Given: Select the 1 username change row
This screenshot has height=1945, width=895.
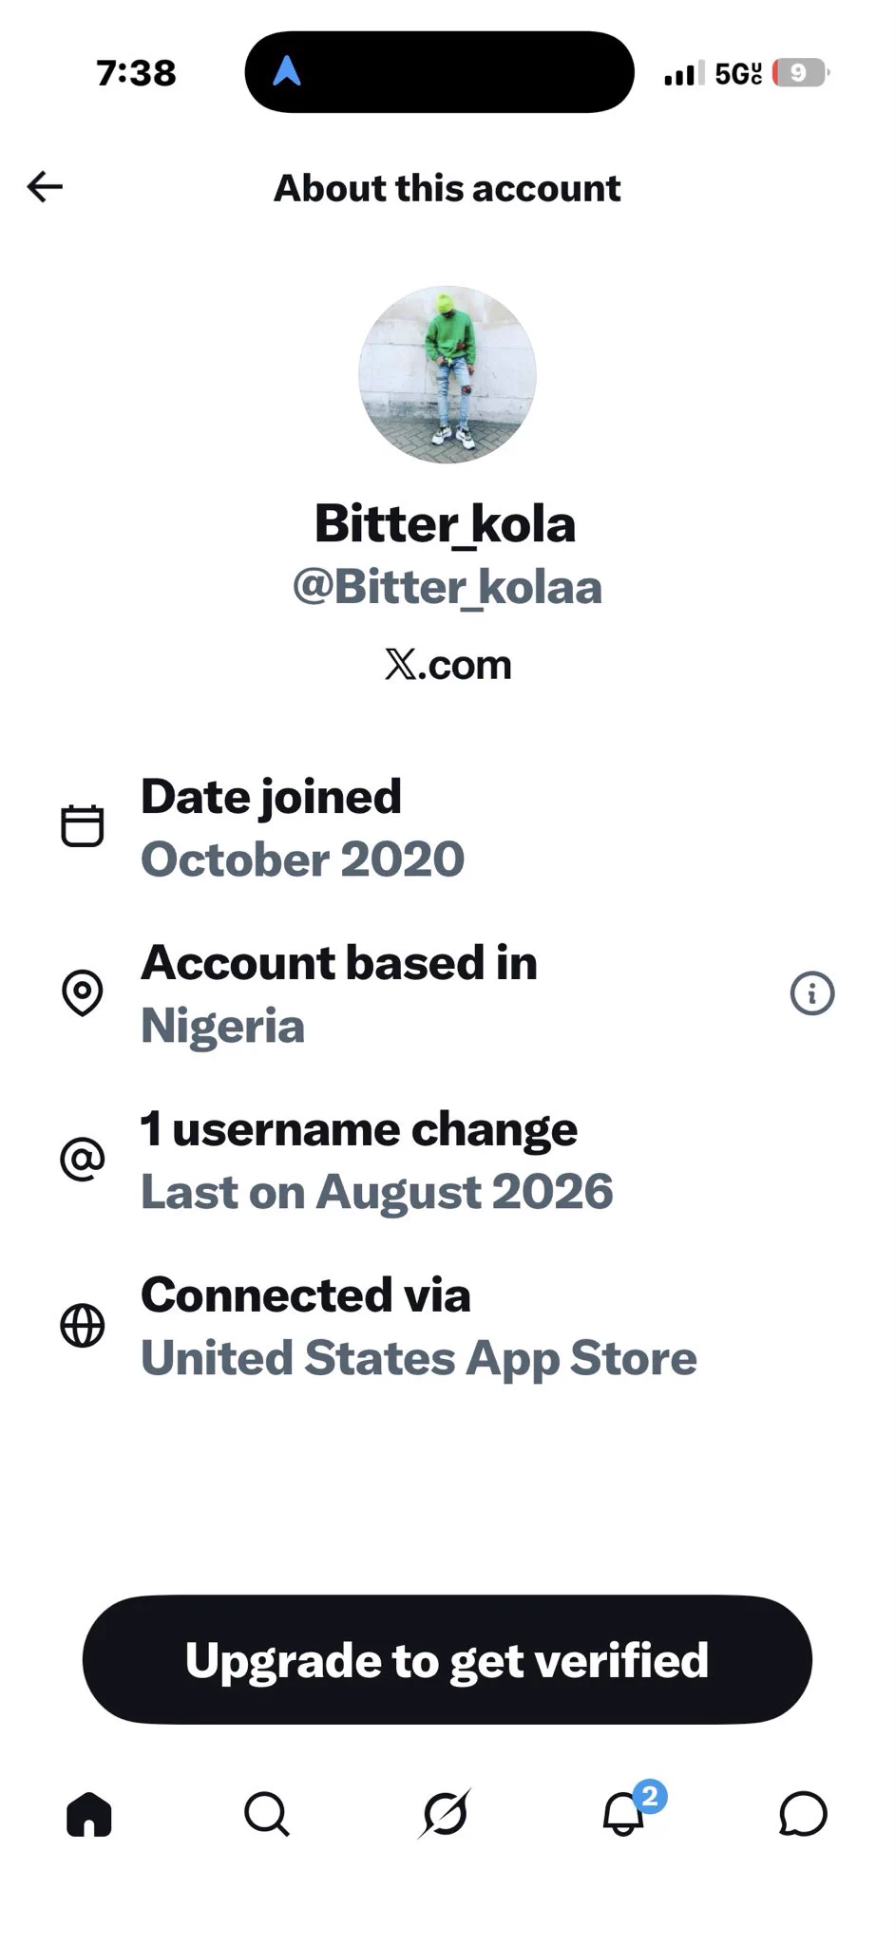Looking at the screenshot, I should click(x=447, y=1160).
